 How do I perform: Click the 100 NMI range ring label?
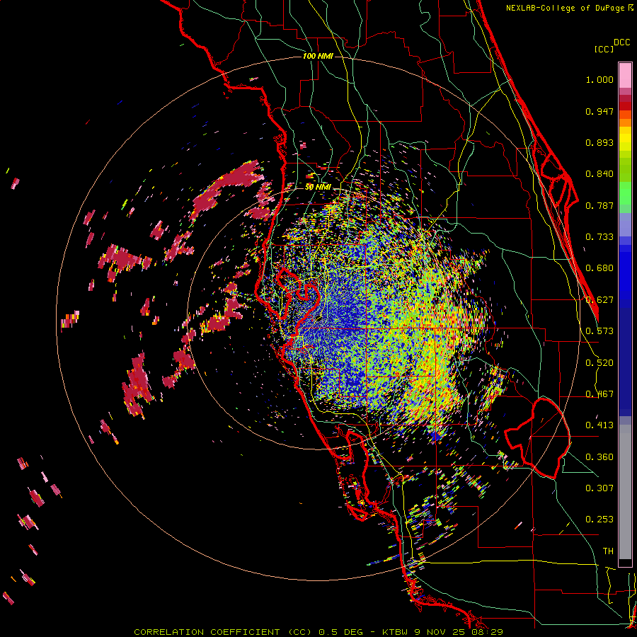coord(318,56)
